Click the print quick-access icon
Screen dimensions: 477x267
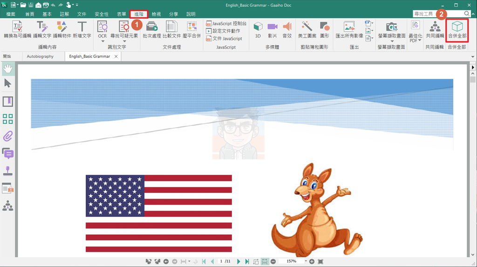46,5
